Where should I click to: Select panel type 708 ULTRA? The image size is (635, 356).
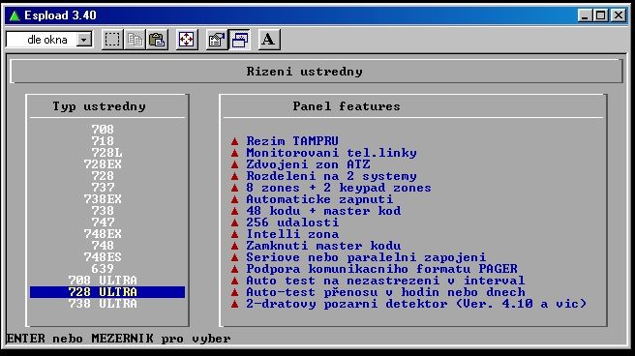click(103, 281)
